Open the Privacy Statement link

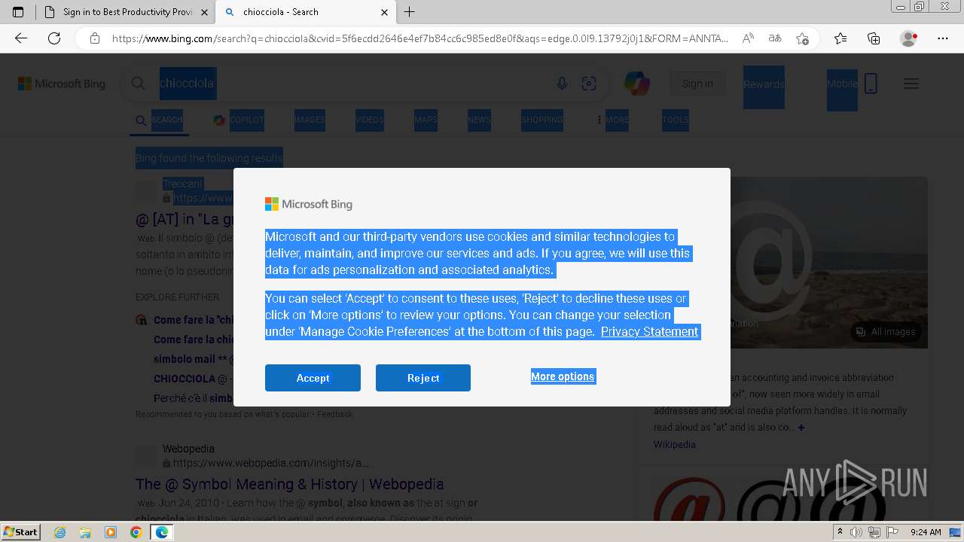tap(649, 331)
